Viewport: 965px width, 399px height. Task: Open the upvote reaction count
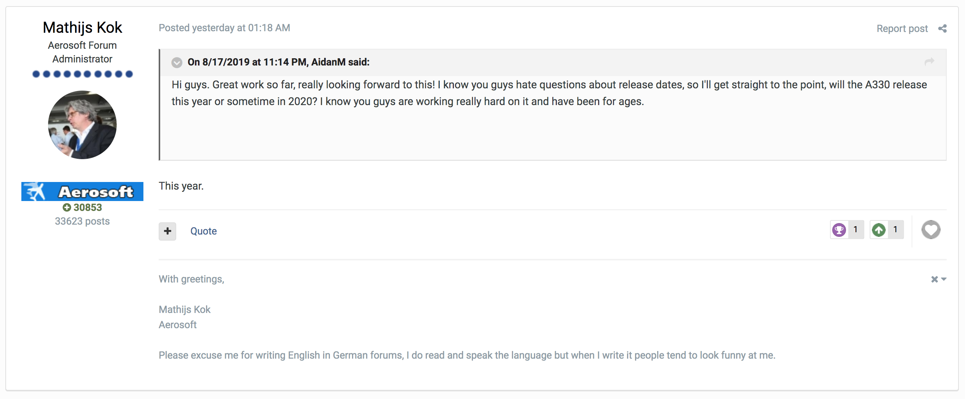coord(896,230)
